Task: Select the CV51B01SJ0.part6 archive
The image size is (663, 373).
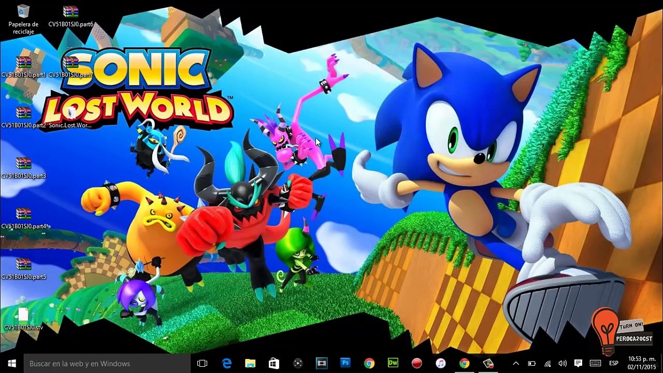Action: click(x=71, y=17)
